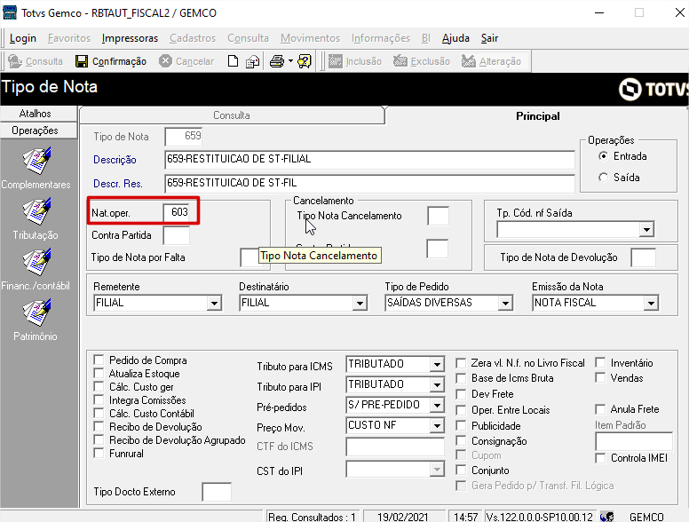
Task: Check Zera vl. N.f. no Livro Fiscal
Action: [x=461, y=363]
